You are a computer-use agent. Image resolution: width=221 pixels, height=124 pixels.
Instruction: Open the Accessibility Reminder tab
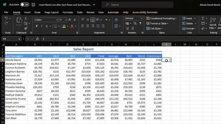145,12
